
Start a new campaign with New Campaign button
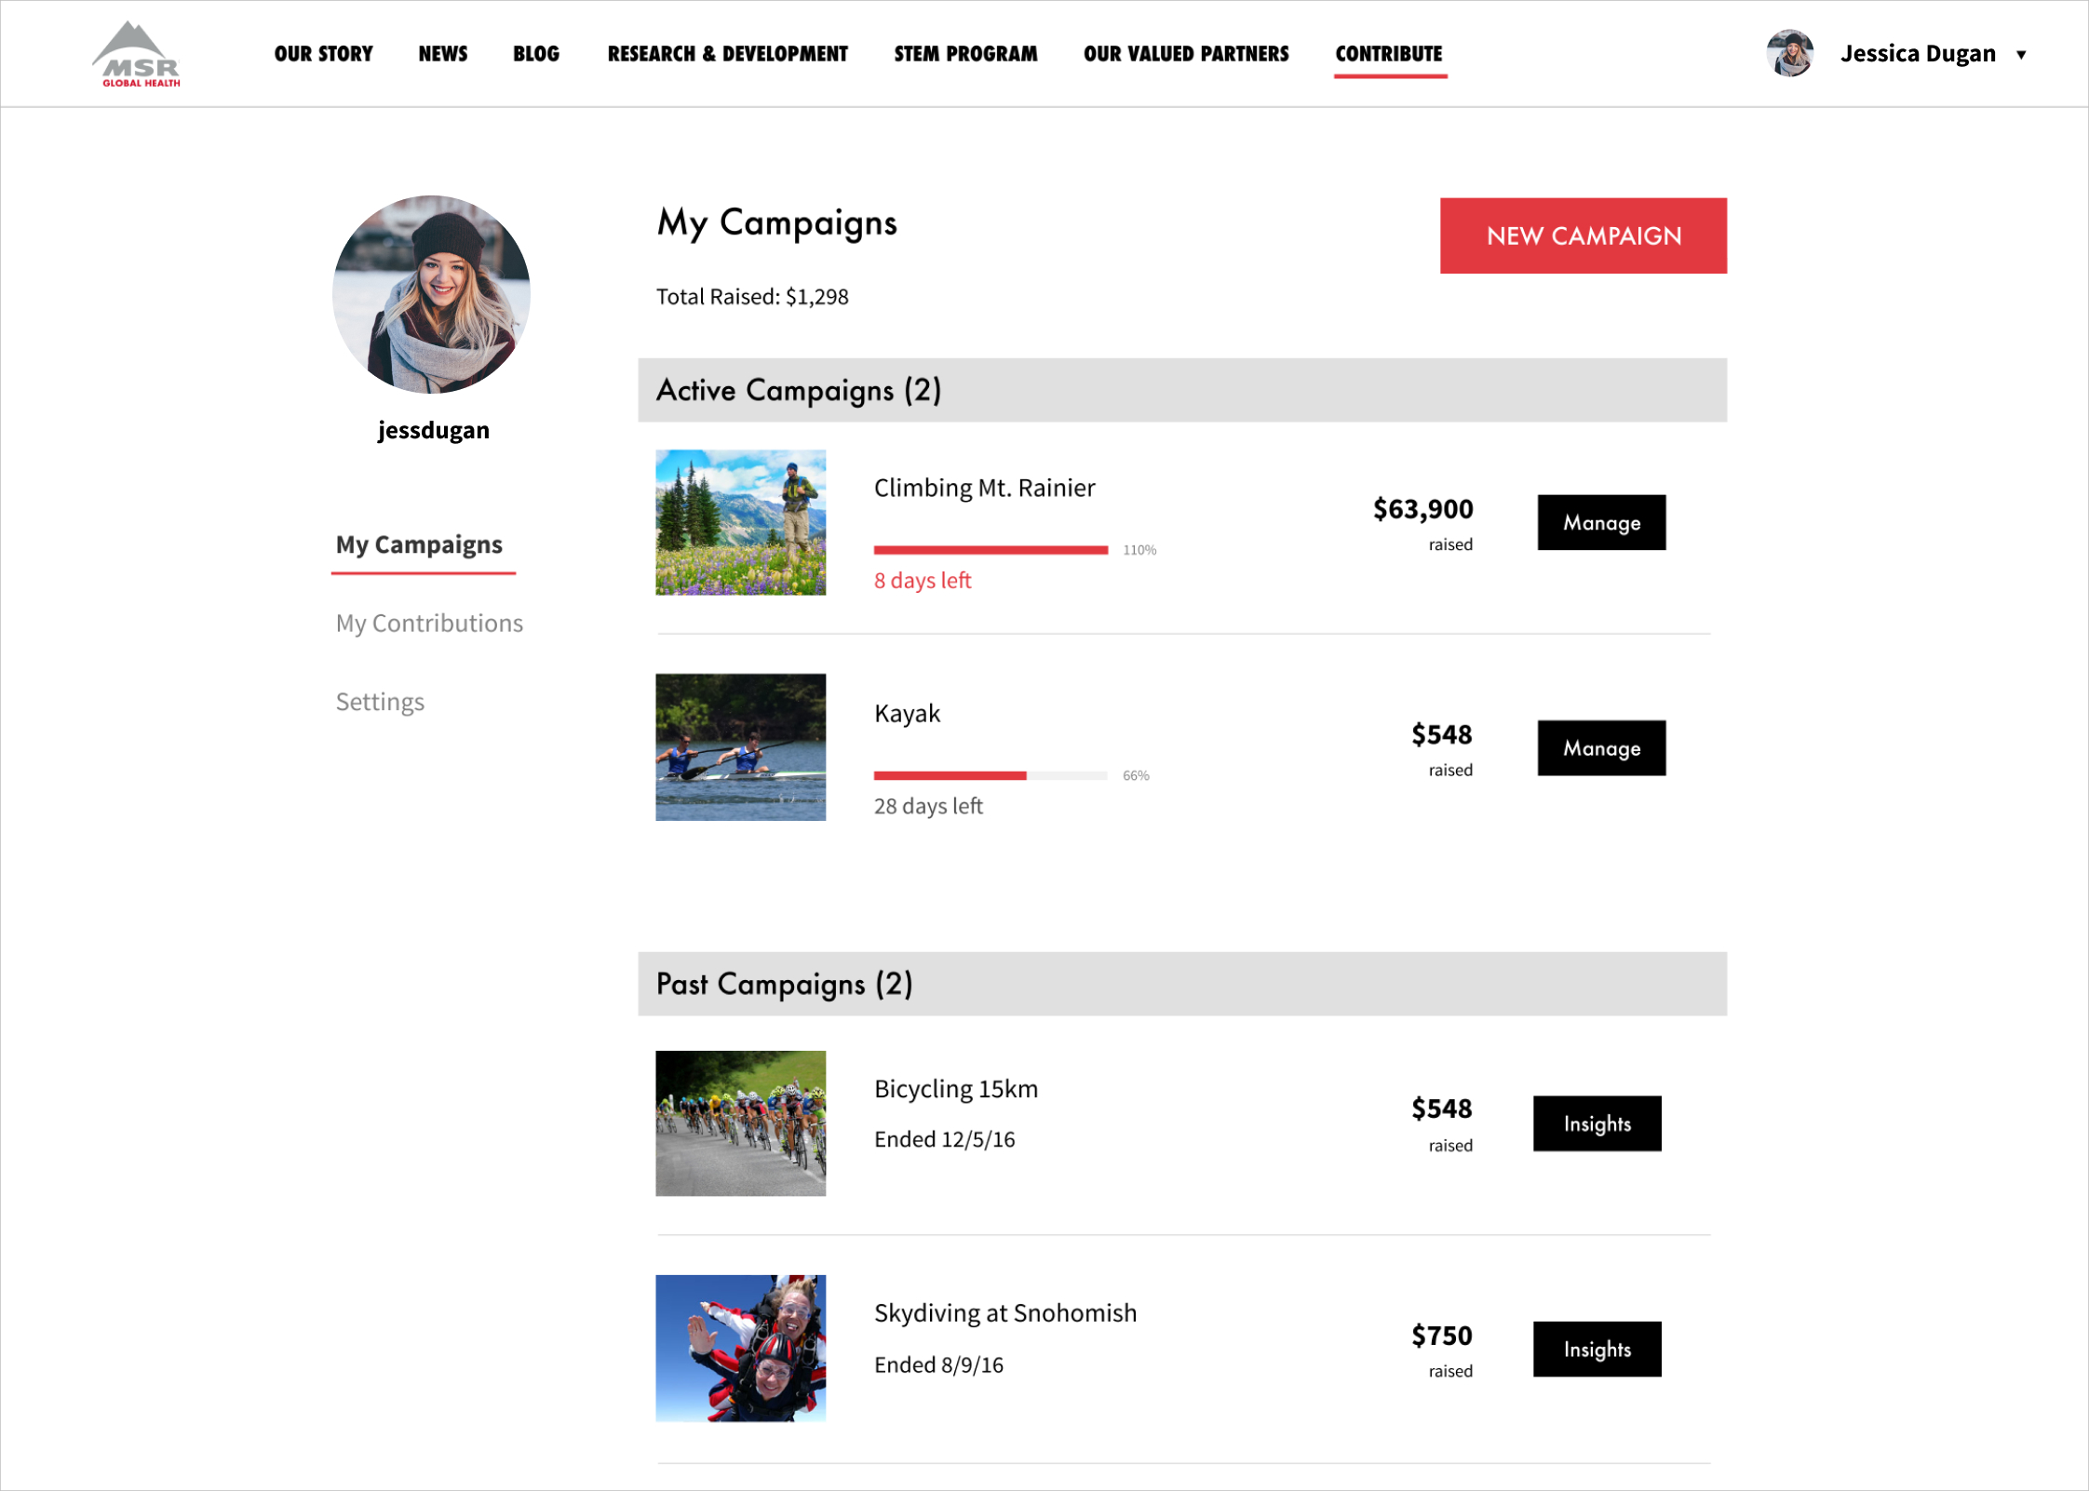pyautogui.click(x=1583, y=235)
